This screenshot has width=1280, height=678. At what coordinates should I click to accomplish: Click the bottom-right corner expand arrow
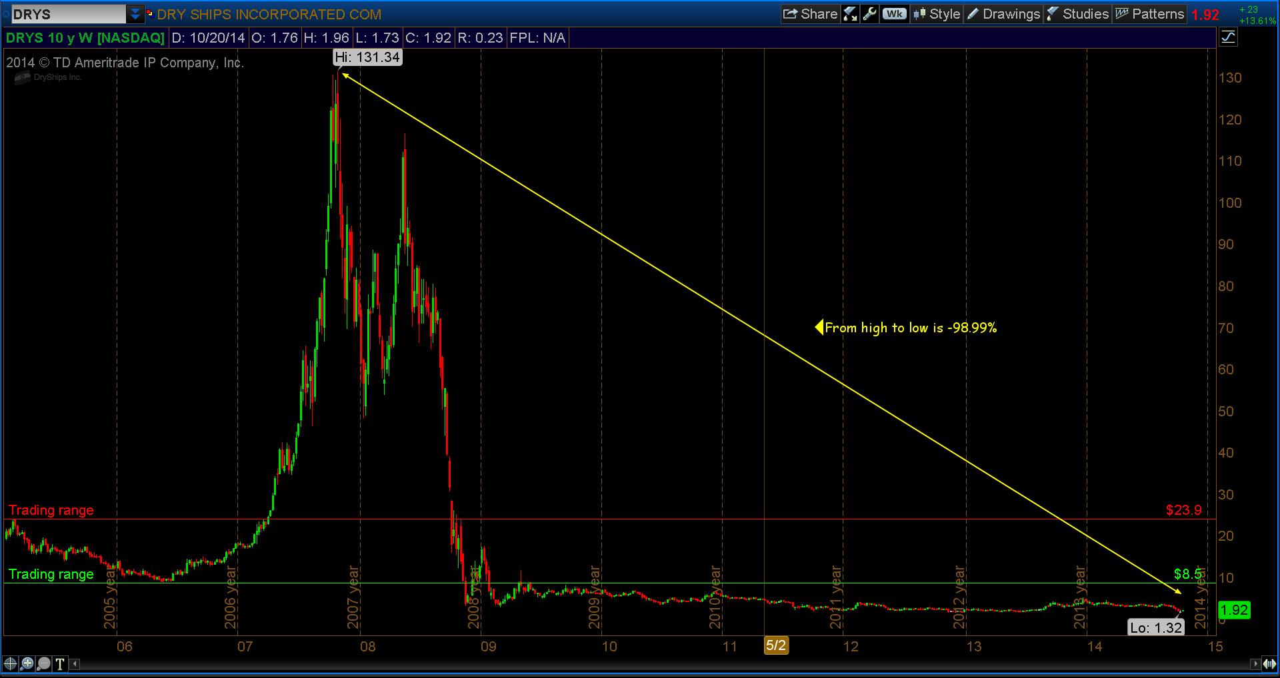(x=1269, y=663)
